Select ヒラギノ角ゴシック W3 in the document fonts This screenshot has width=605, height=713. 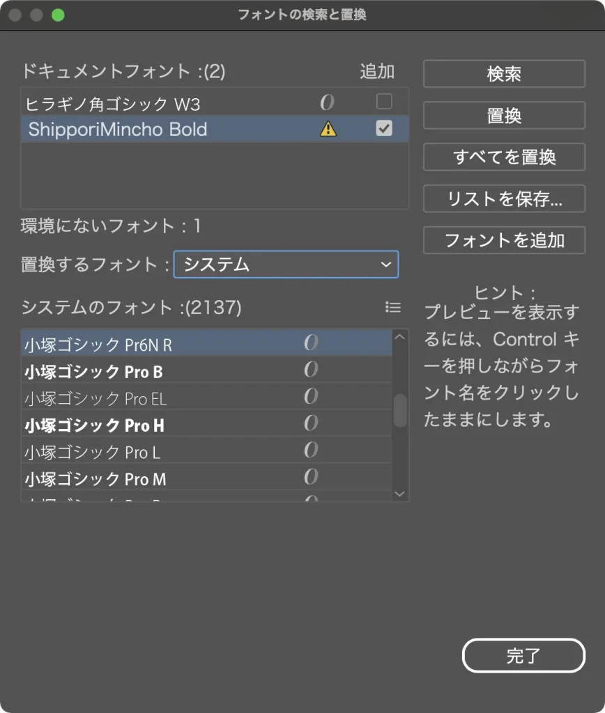click(x=215, y=102)
